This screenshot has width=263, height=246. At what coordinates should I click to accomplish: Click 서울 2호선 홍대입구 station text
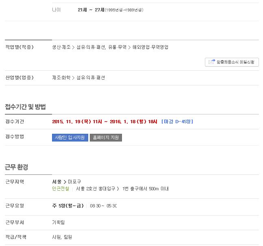coord(96,189)
